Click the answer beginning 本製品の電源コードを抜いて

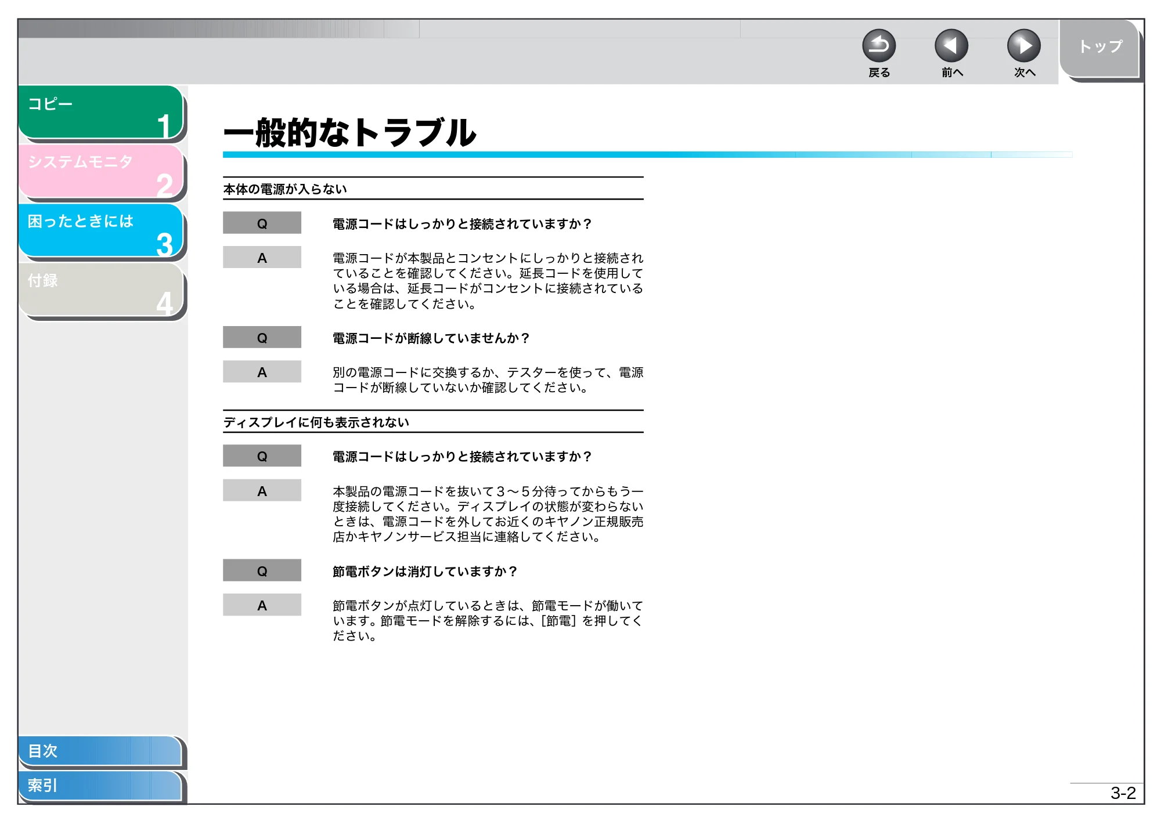(x=488, y=514)
